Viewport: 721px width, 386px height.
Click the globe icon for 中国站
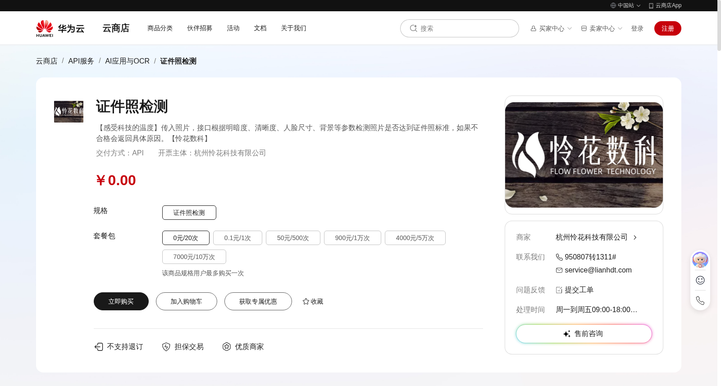tap(613, 5)
